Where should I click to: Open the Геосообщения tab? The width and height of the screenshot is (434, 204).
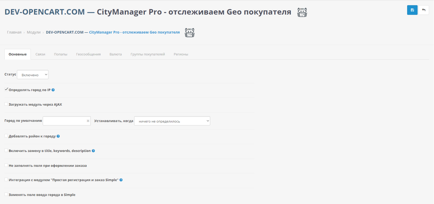(x=88, y=54)
